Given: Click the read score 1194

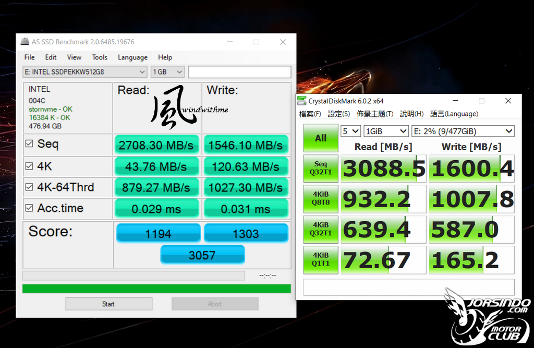Looking at the screenshot, I should [159, 233].
